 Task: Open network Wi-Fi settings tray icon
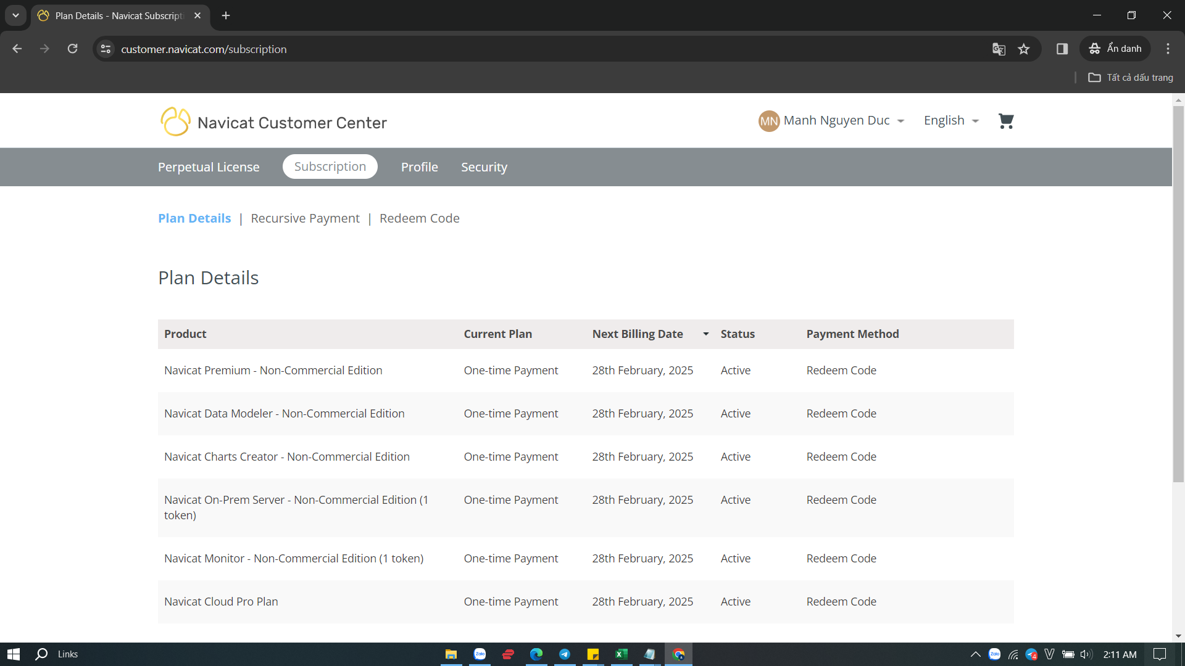1013,654
